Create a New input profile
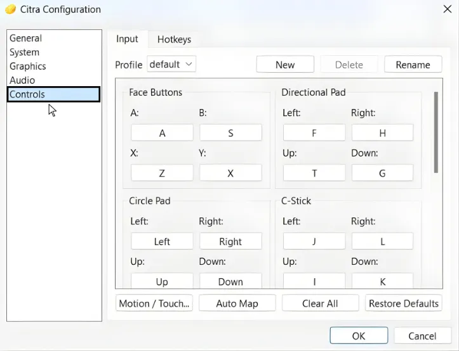459x351 pixels. click(285, 65)
